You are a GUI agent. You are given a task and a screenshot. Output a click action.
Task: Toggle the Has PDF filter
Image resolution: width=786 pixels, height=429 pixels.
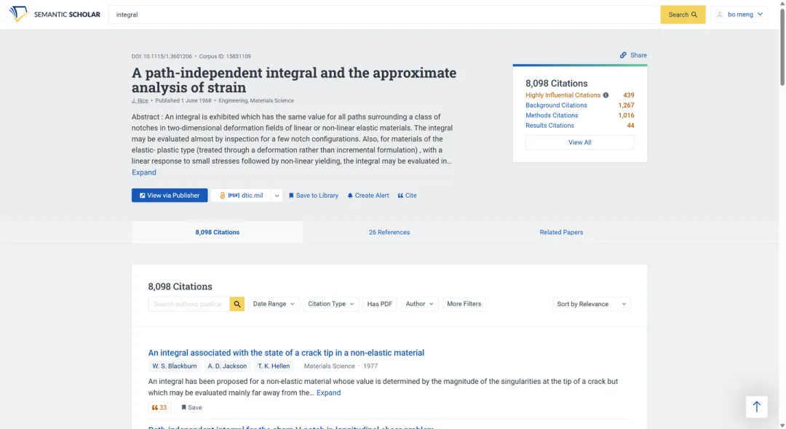[379, 303]
